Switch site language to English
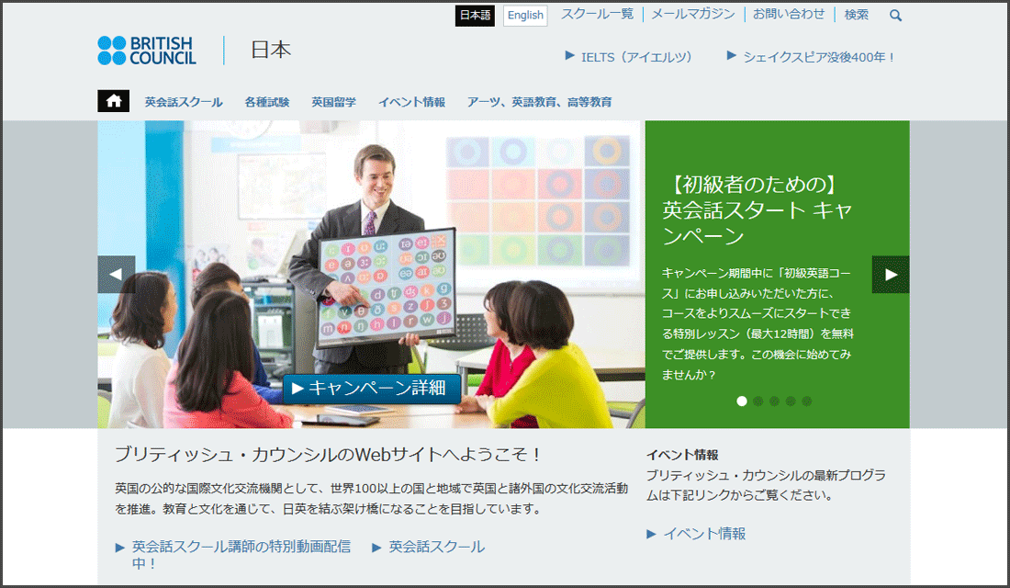The height and width of the screenshot is (588, 1010). [x=524, y=15]
